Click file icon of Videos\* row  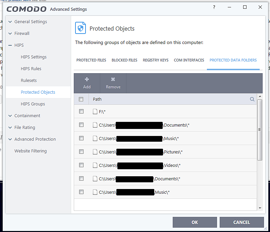[95, 165]
